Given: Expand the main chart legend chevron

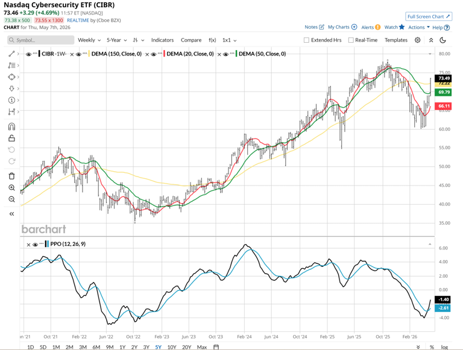Looking at the screenshot, I should (x=430, y=54).
